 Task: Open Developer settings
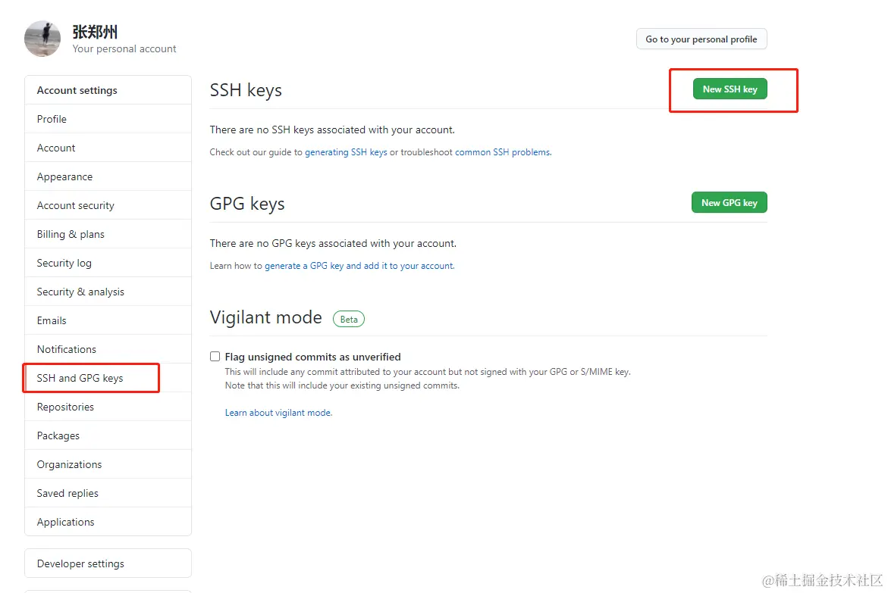point(80,563)
